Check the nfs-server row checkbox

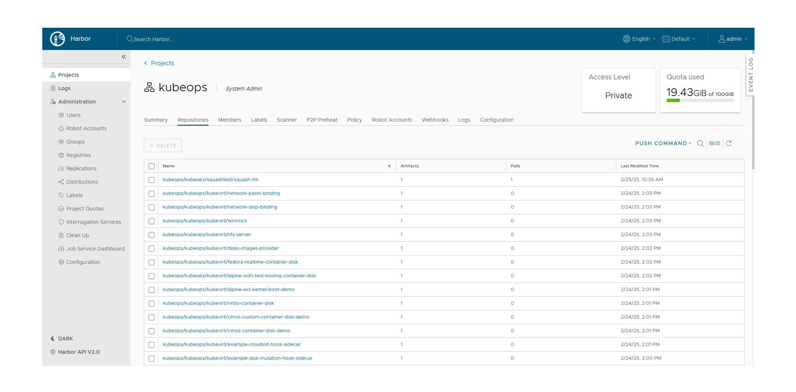[152, 235]
